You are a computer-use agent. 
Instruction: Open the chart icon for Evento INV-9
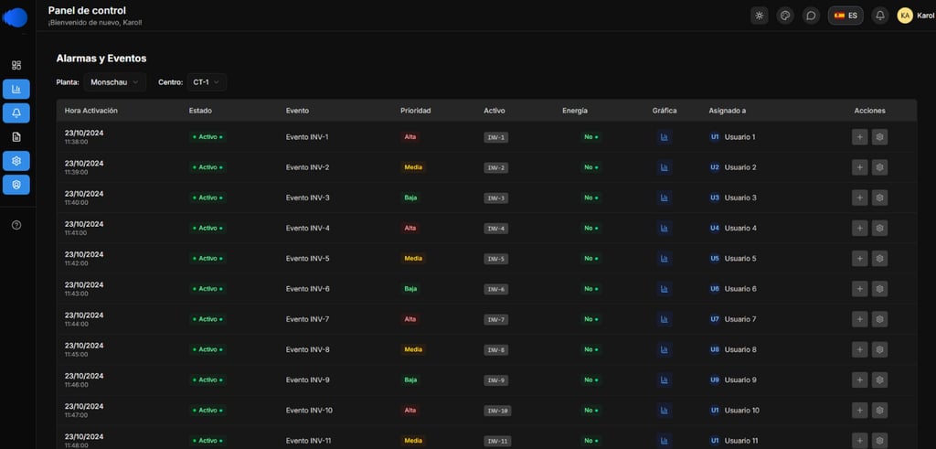pyautogui.click(x=664, y=380)
